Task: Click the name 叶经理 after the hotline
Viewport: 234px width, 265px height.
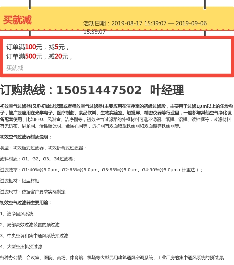Action: click(167, 90)
